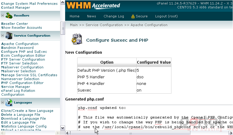Click the Generated php.conf heading
233x135 pixels.
point(85,99)
